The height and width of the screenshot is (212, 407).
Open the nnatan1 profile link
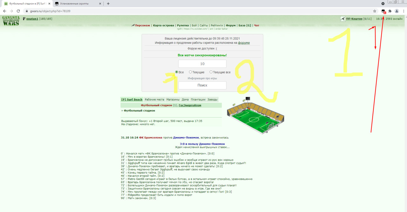click(x=32, y=19)
